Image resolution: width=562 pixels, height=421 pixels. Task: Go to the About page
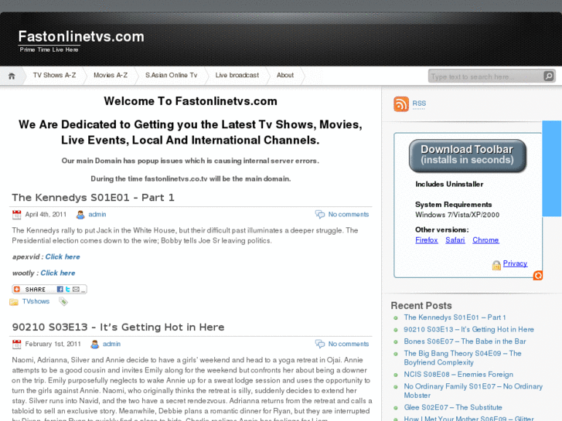(x=285, y=75)
